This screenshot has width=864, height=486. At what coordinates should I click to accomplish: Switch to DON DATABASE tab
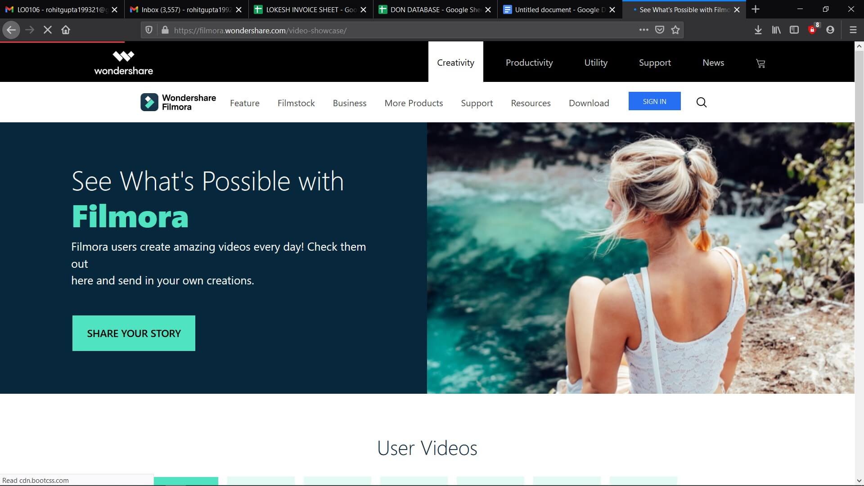(x=430, y=9)
